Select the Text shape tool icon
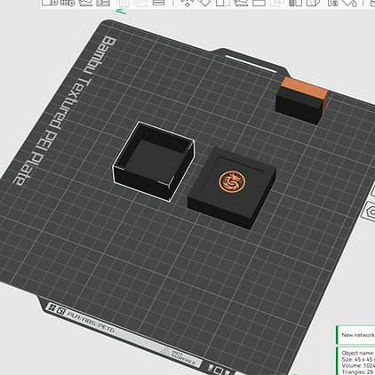The image size is (375, 375). [x=332, y=3]
